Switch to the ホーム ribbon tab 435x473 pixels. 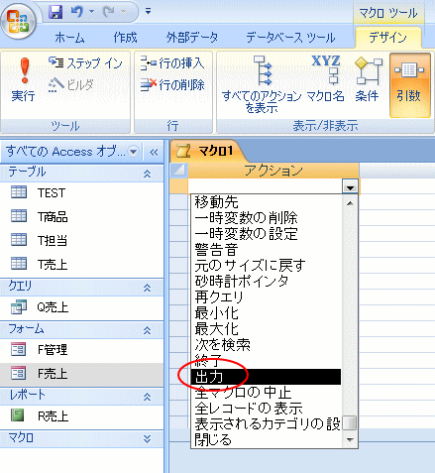(x=69, y=38)
